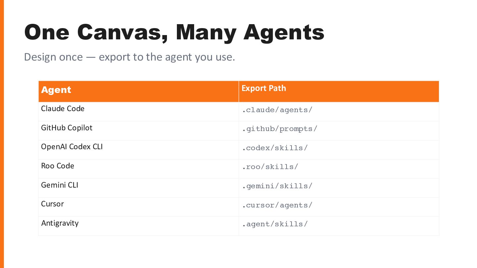Click the ".codex/skills/" path cell

point(275,148)
